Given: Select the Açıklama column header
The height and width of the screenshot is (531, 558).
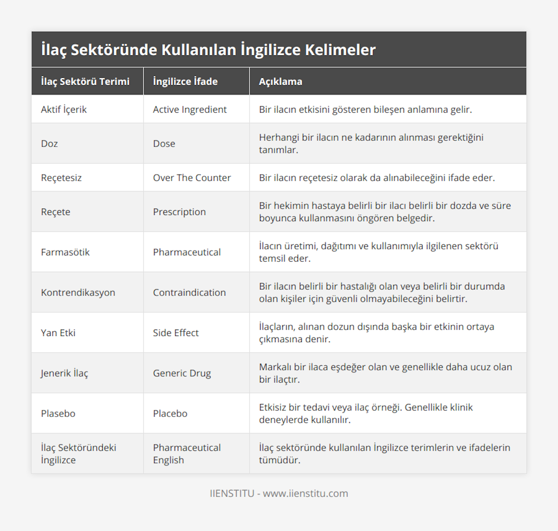Looking at the screenshot, I should [x=280, y=81].
